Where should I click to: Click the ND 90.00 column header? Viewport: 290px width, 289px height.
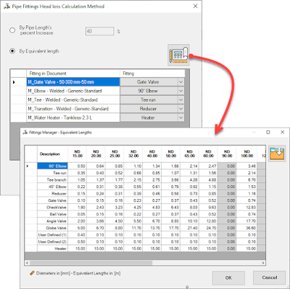[227, 154]
